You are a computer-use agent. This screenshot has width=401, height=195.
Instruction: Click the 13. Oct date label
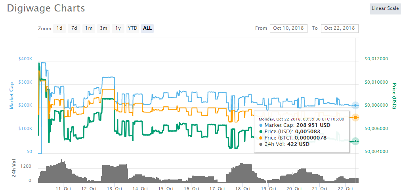click(114, 189)
